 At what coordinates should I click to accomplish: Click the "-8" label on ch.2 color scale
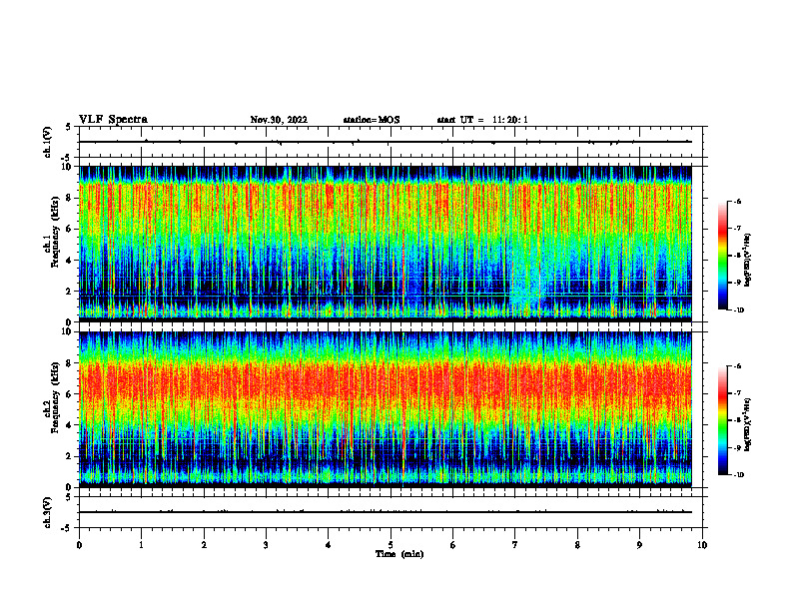[737, 420]
